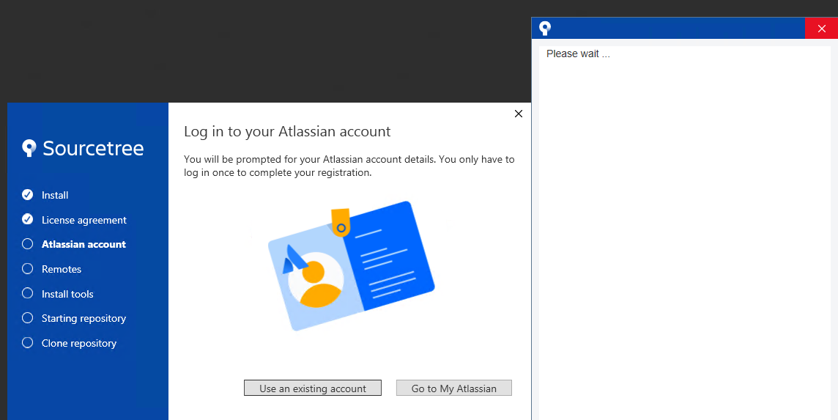Click the License agreement checkmark icon

27,219
